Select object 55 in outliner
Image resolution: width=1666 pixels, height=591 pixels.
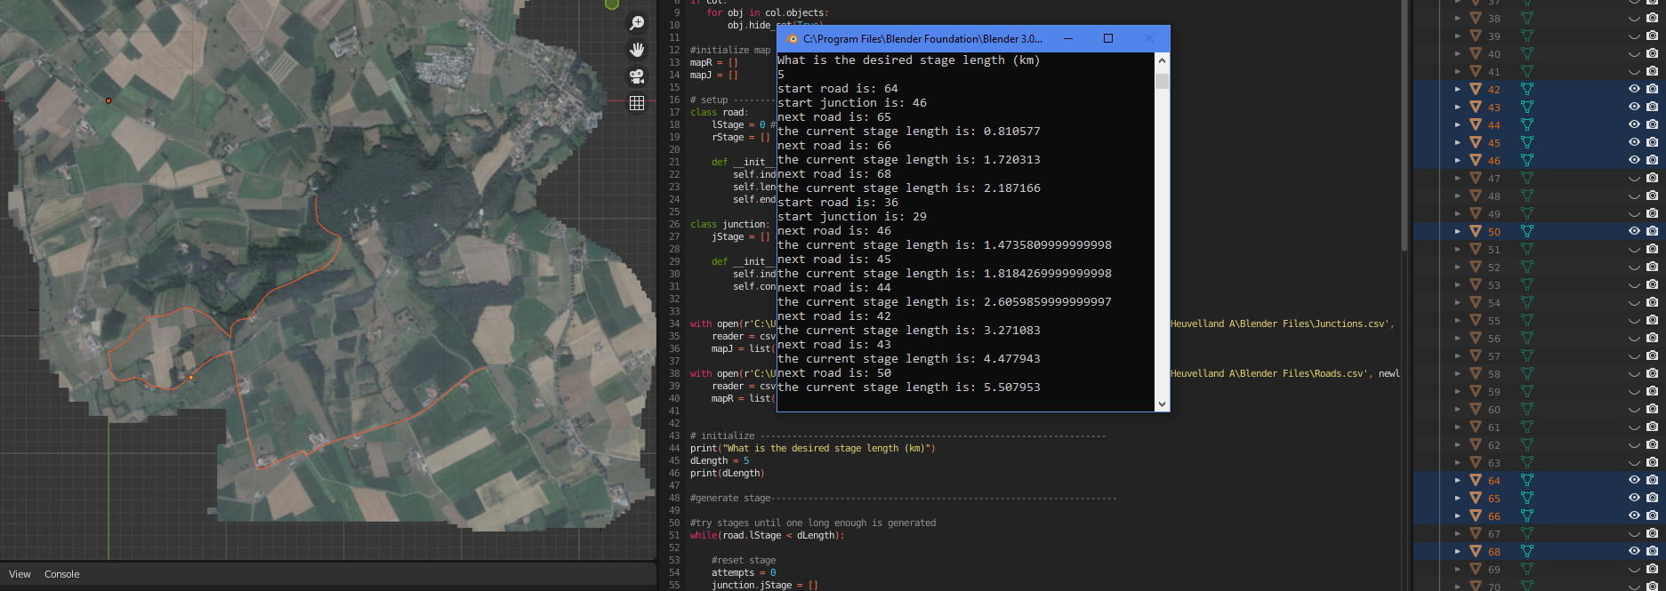tap(1494, 321)
